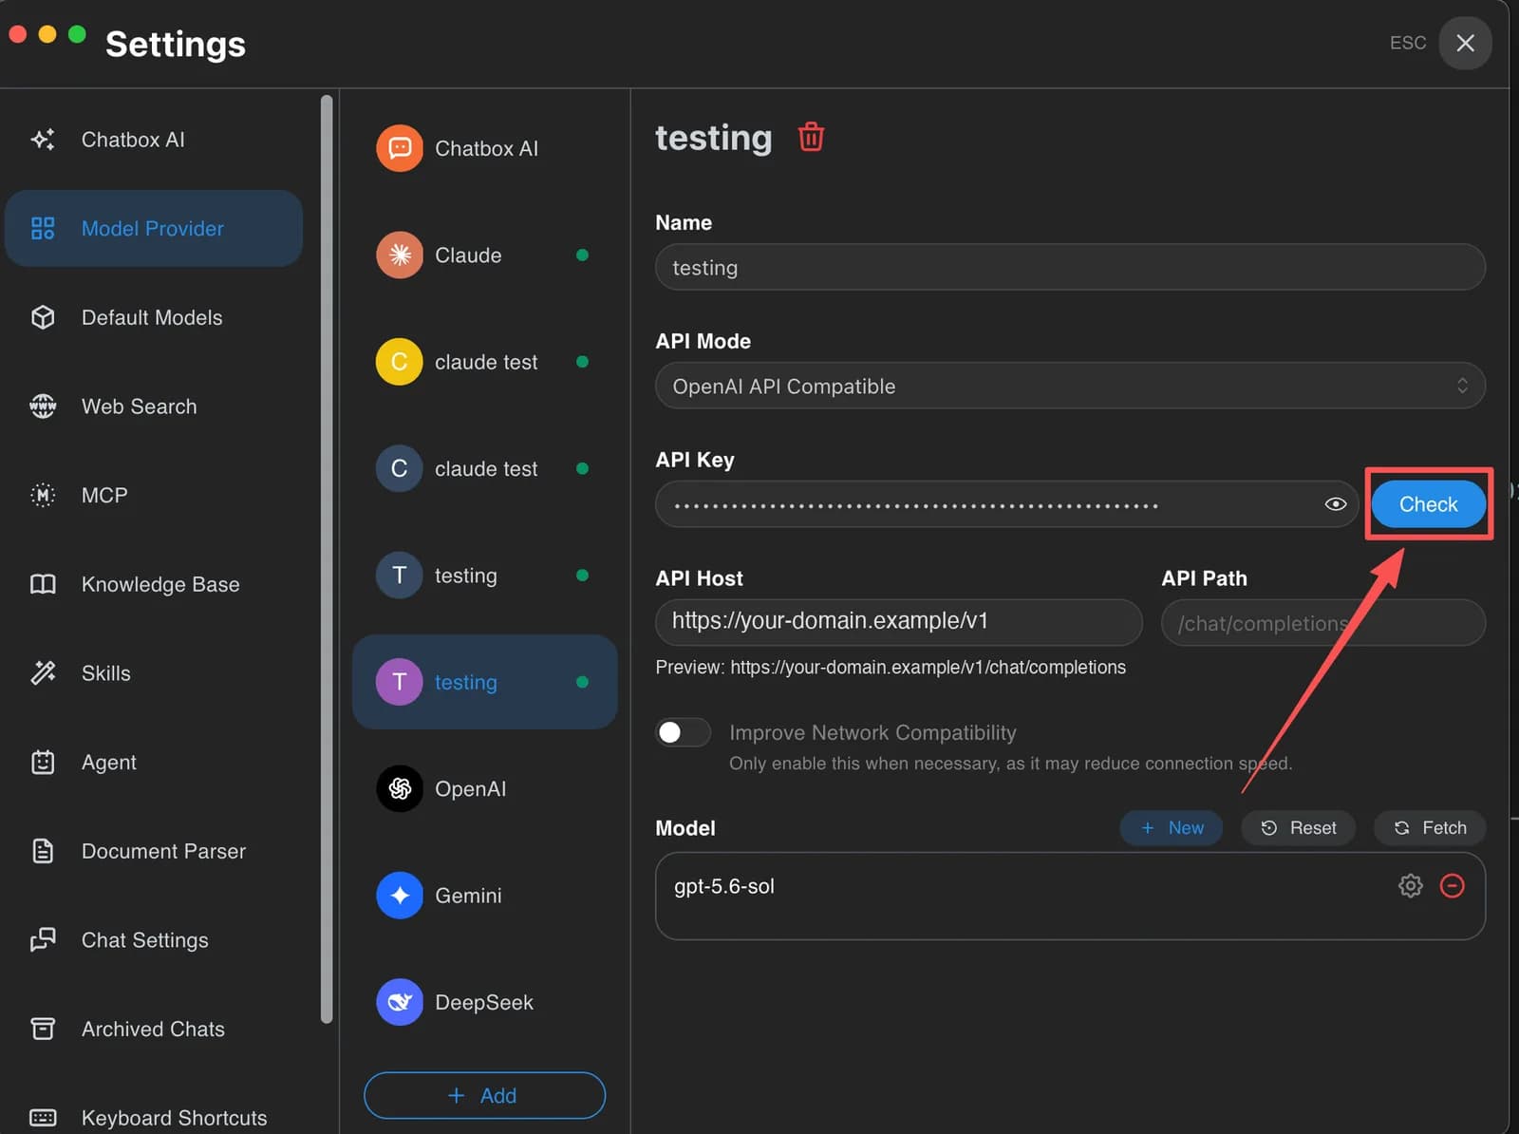Image resolution: width=1519 pixels, height=1134 pixels.
Task: Click the red trash icon beside testing title
Action: [811, 137]
